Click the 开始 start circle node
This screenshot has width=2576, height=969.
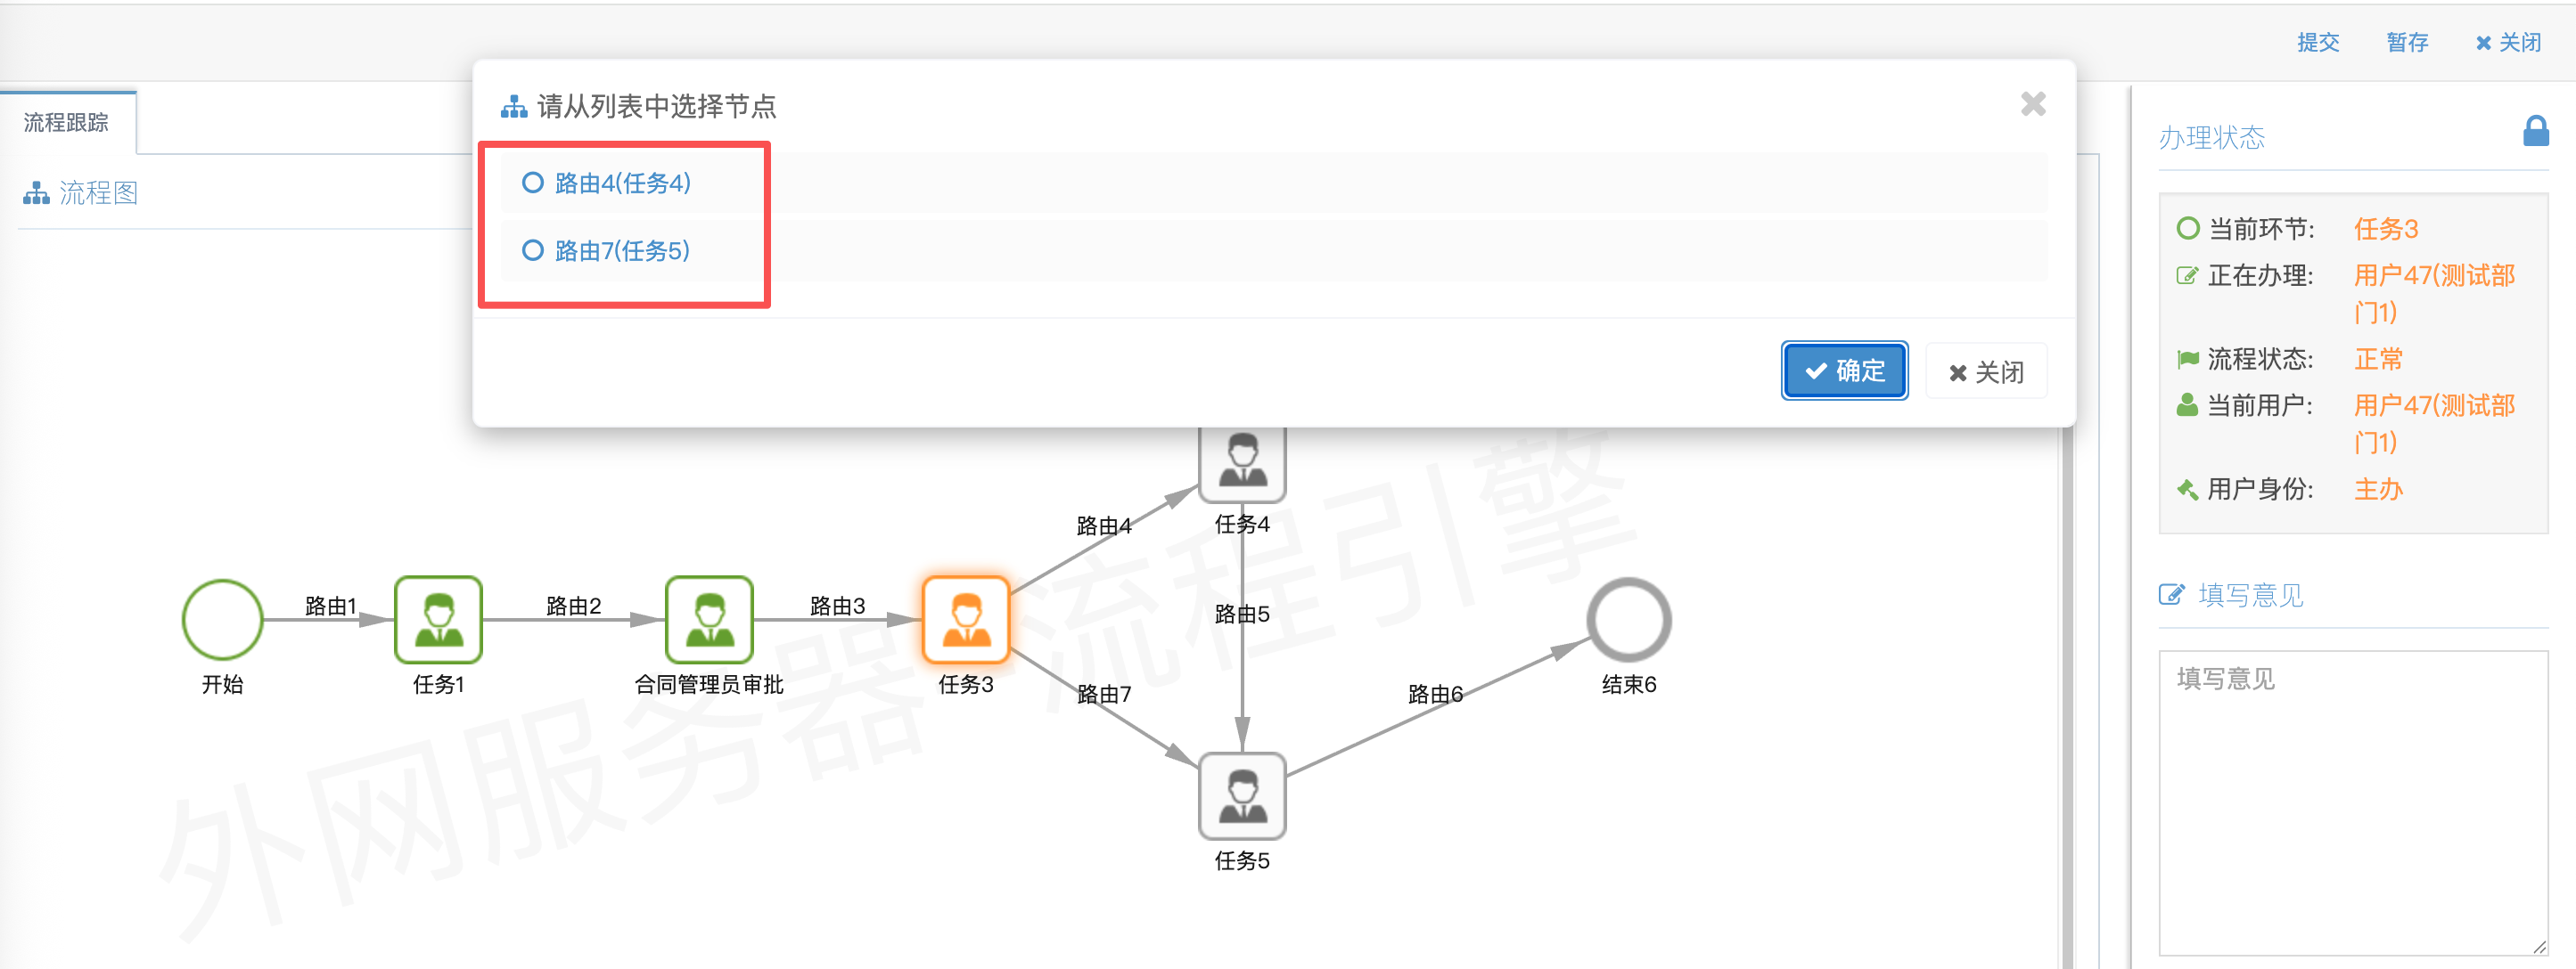click(222, 619)
